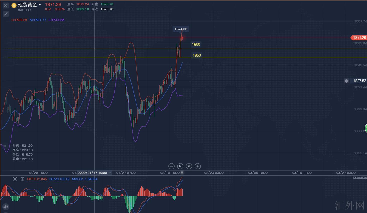Viewport: 367px width, 213px height.
Task: Close the chart with the top-left X
Action: (5, 5)
